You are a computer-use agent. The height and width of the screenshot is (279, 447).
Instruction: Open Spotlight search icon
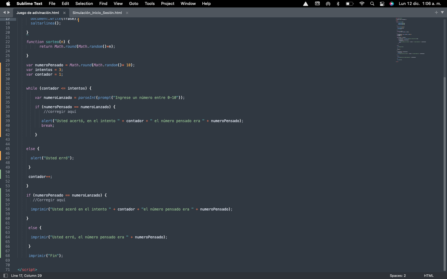(x=372, y=4)
